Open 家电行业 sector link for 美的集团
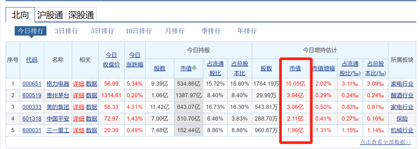Viewport: 420px width, 149px height. [402, 107]
